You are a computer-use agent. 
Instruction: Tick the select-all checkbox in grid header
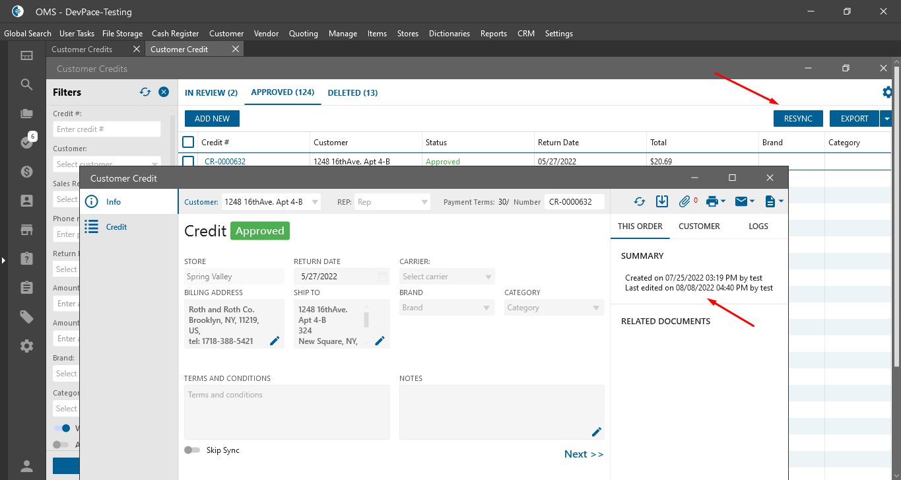click(x=188, y=142)
